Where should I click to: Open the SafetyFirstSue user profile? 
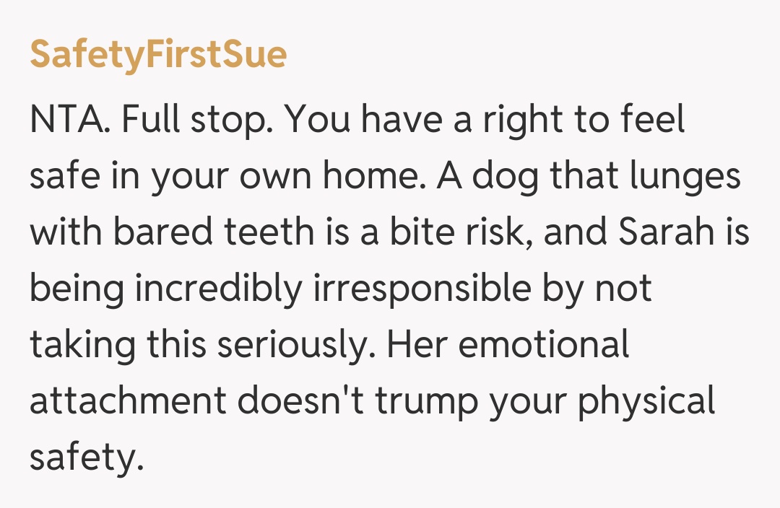point(157,55)
